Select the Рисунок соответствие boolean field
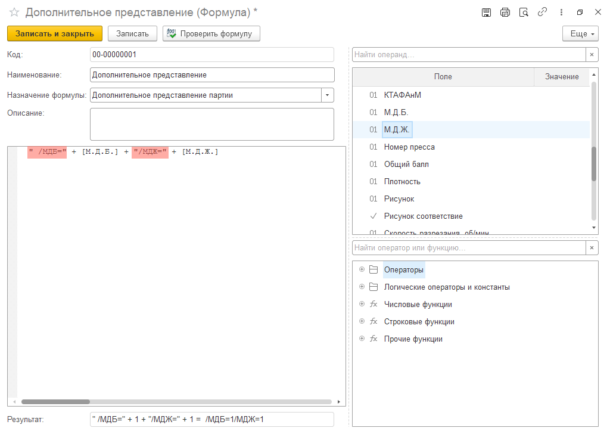 point(423,216)
